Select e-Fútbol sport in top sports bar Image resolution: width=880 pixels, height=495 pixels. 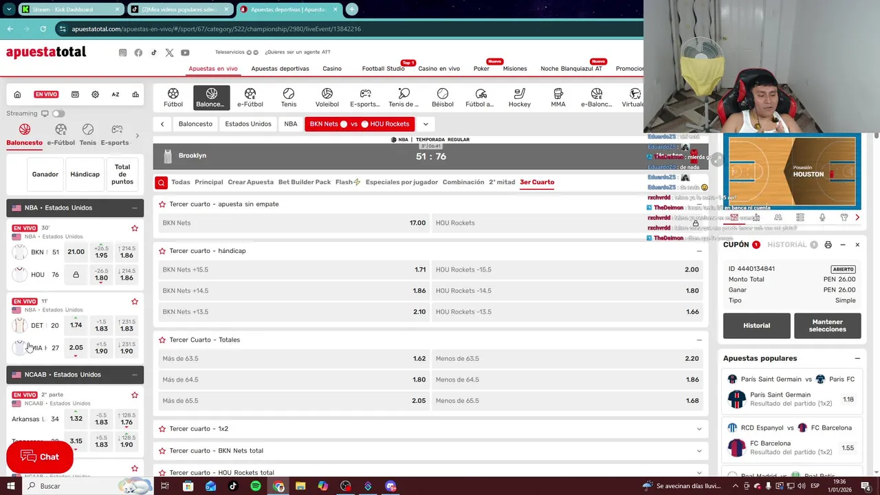point(250,98)
